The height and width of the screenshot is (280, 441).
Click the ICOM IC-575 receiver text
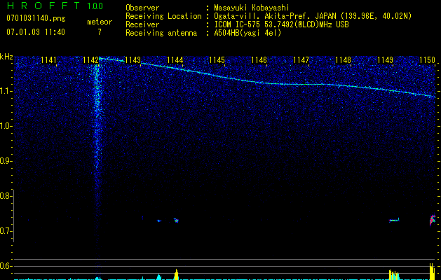(x=281, y=24)
